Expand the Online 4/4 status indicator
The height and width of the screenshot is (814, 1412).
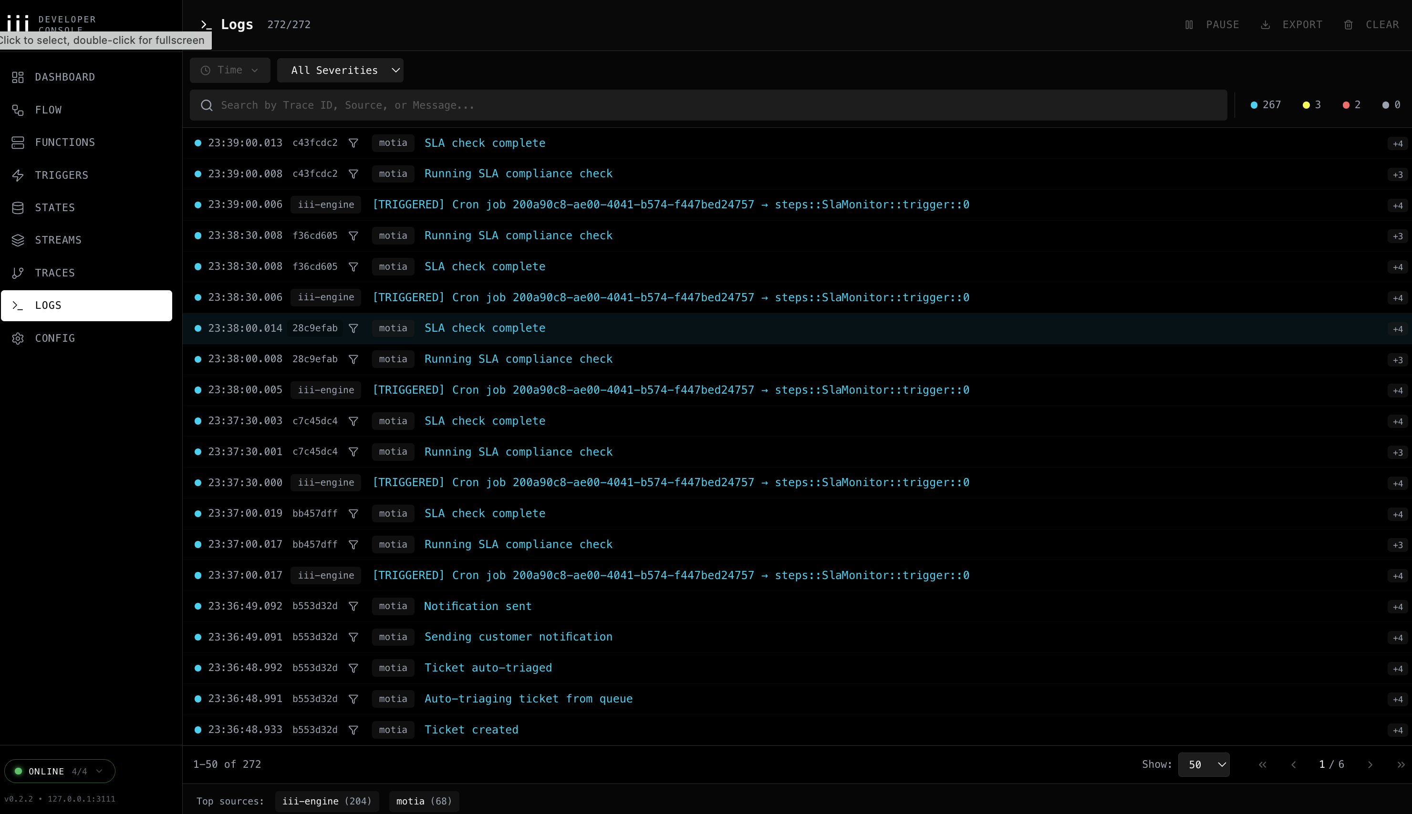59,771
